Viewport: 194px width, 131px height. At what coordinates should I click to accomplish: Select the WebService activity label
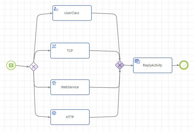[x=70, y=87]
